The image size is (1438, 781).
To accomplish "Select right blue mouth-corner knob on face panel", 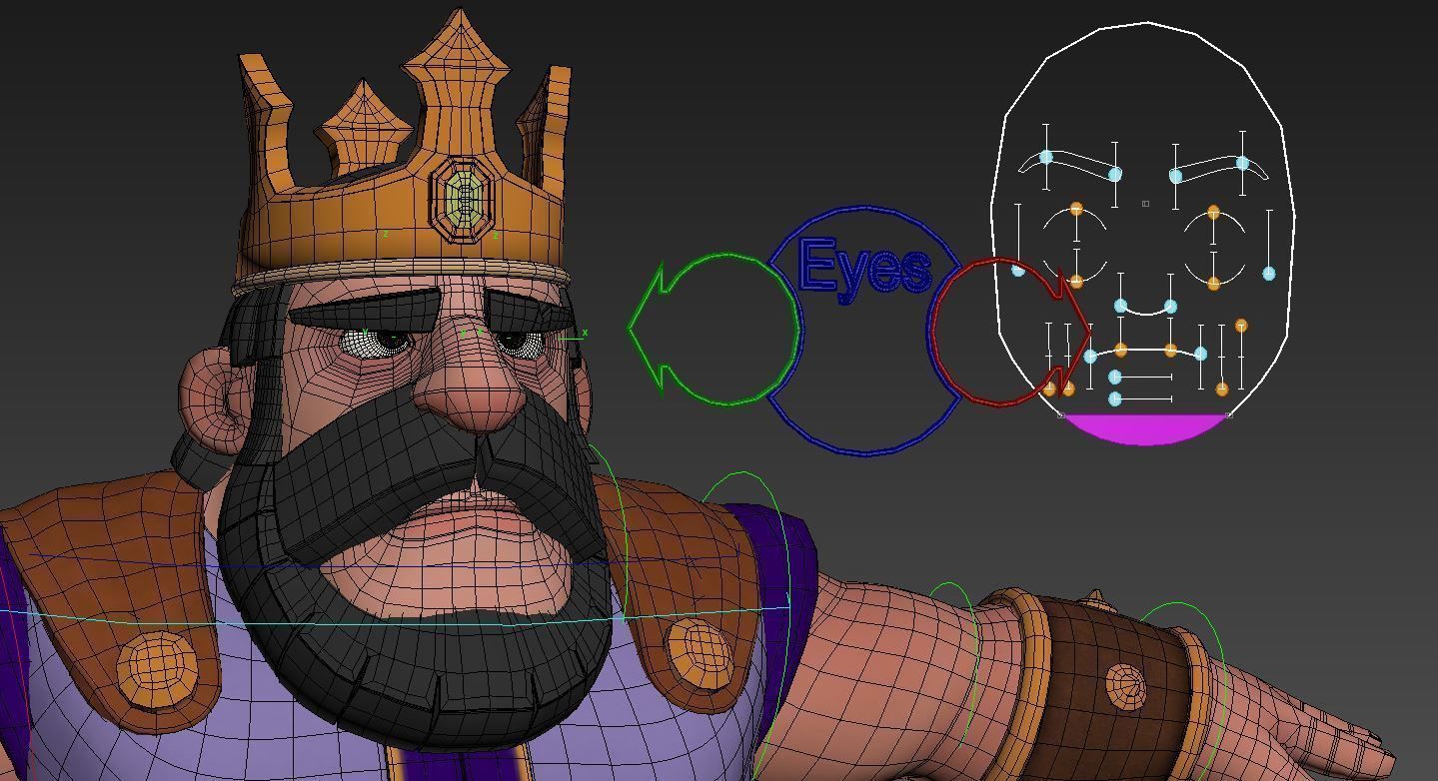I will (1200, 354).
